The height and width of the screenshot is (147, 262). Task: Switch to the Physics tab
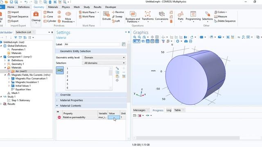(x=66, y=7)
